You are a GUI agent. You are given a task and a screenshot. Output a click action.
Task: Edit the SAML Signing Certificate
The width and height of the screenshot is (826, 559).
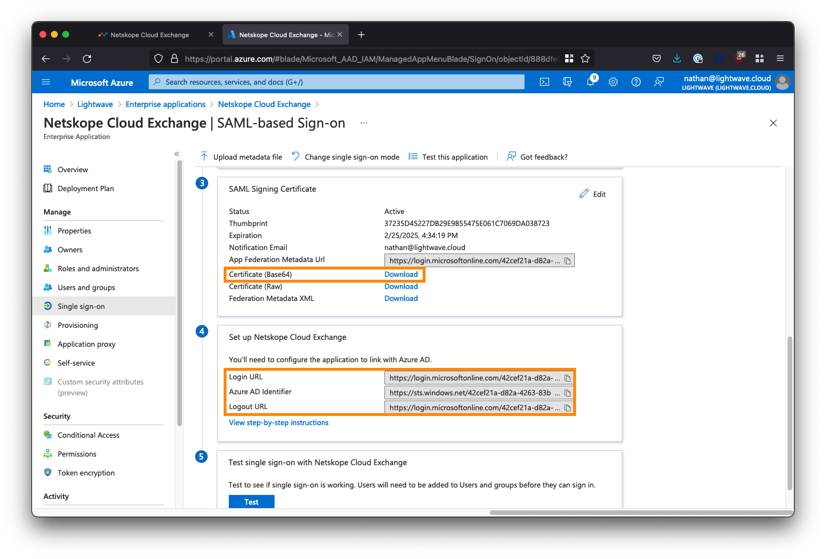(593, 194)
